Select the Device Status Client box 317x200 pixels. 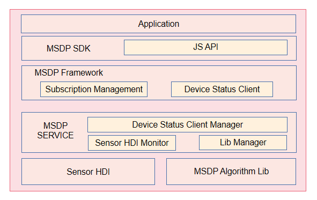coord(222,90)
